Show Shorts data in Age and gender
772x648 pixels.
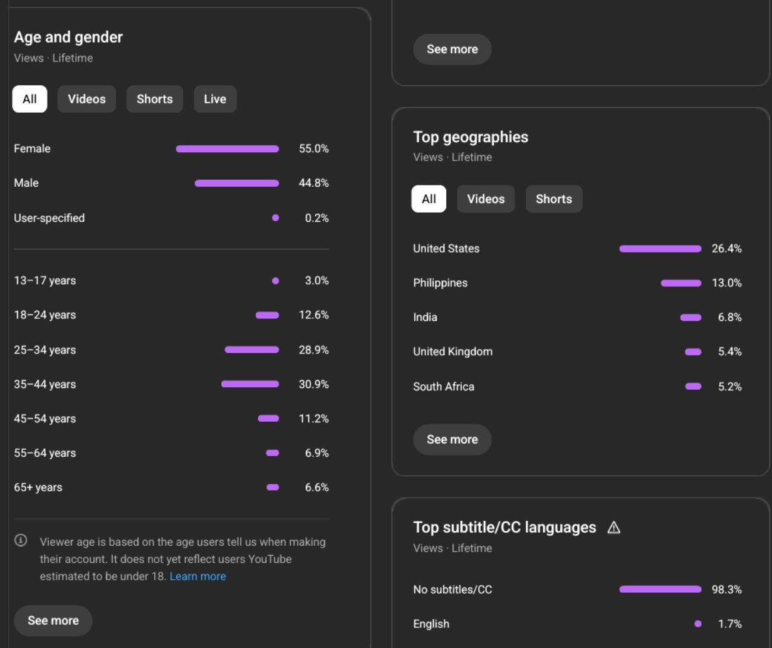(154, 99)
